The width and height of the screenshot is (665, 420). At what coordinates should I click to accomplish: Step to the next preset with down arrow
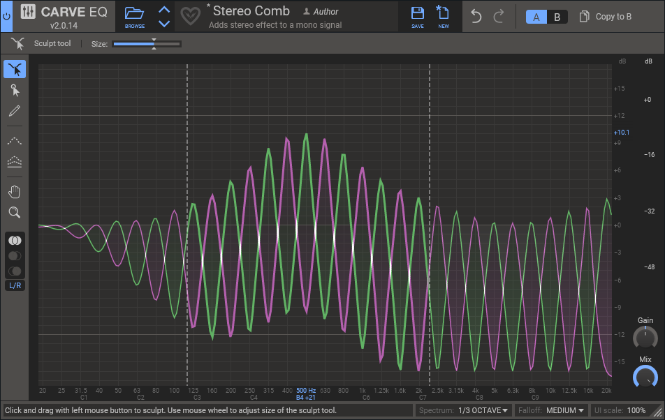[164, 24]
